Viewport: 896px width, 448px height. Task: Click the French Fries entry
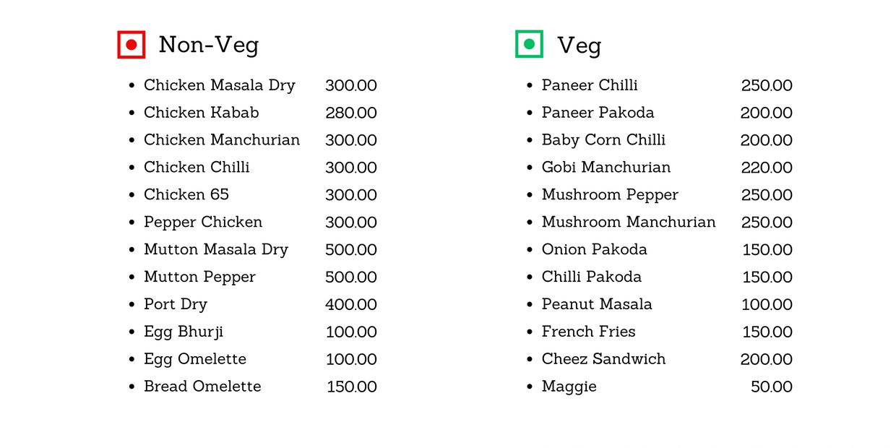588,332
